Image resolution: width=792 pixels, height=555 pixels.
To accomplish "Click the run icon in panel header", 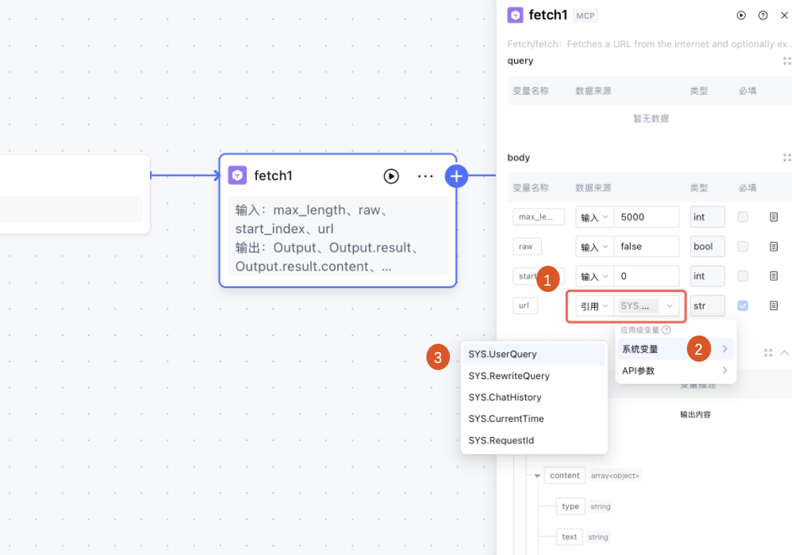I will tap(742, 15).
